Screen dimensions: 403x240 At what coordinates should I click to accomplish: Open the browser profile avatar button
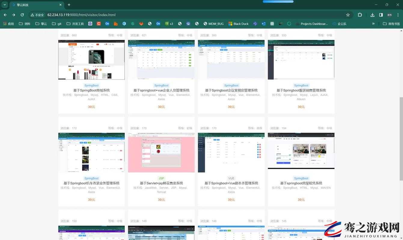click(389, 15)
